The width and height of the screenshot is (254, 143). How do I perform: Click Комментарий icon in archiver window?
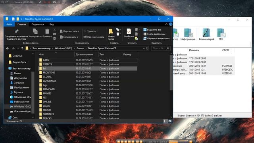pos(206,35)
